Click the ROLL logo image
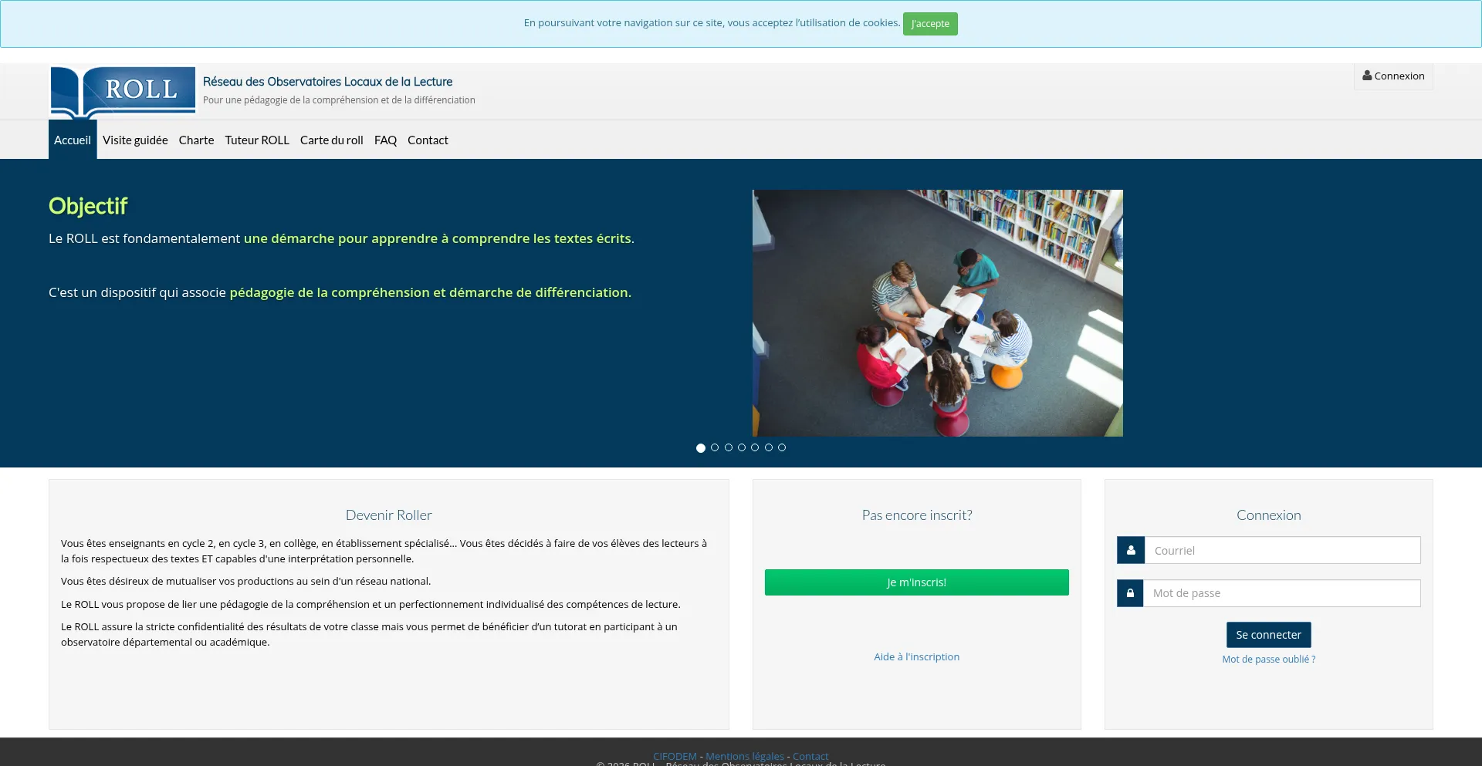 (123, 92)
